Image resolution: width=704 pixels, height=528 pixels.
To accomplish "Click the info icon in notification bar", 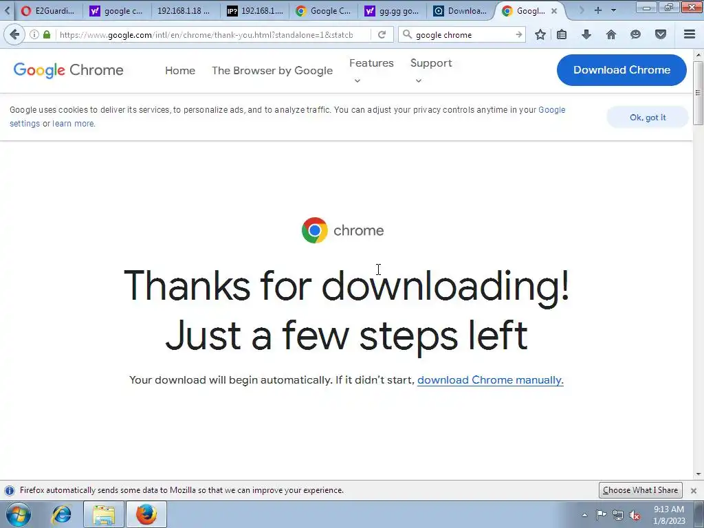I will point(10,490).
